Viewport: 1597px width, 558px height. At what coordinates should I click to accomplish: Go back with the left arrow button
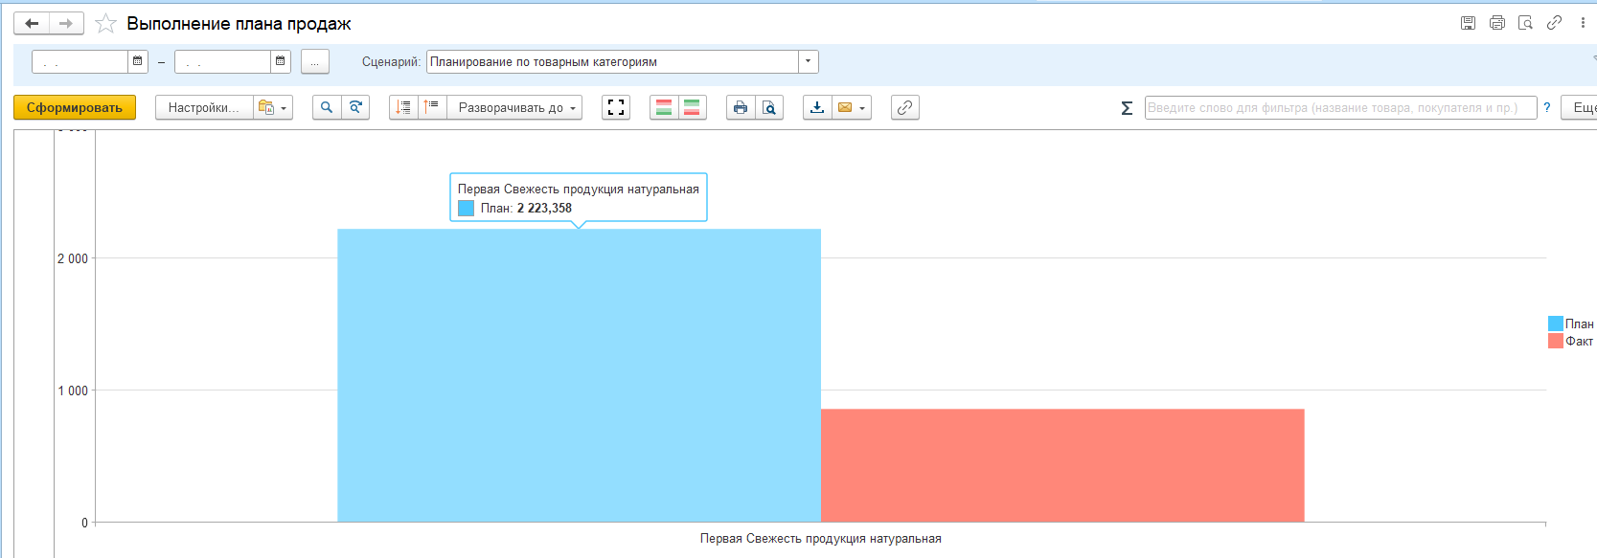[x=32, y=23]
